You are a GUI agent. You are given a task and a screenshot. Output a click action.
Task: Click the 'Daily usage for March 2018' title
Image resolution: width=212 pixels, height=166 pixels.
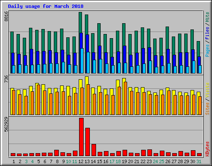(46, 6)
